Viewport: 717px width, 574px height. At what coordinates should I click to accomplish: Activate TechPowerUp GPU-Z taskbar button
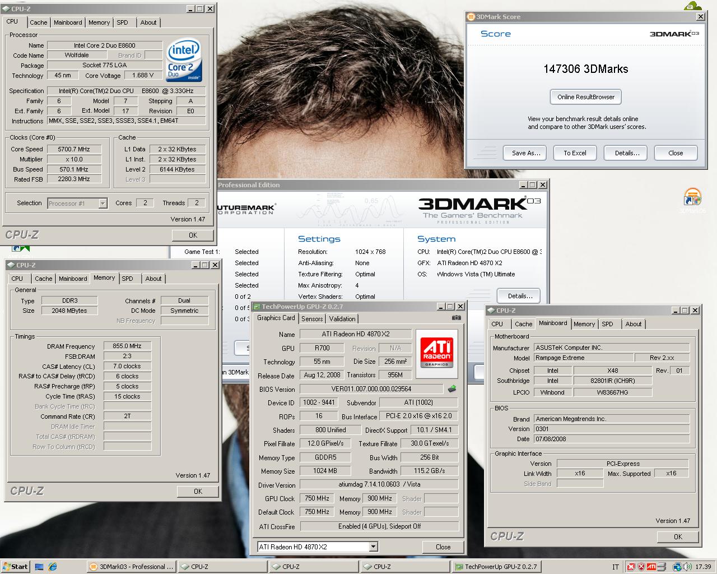pyautogui.click(x=497, y=567)
